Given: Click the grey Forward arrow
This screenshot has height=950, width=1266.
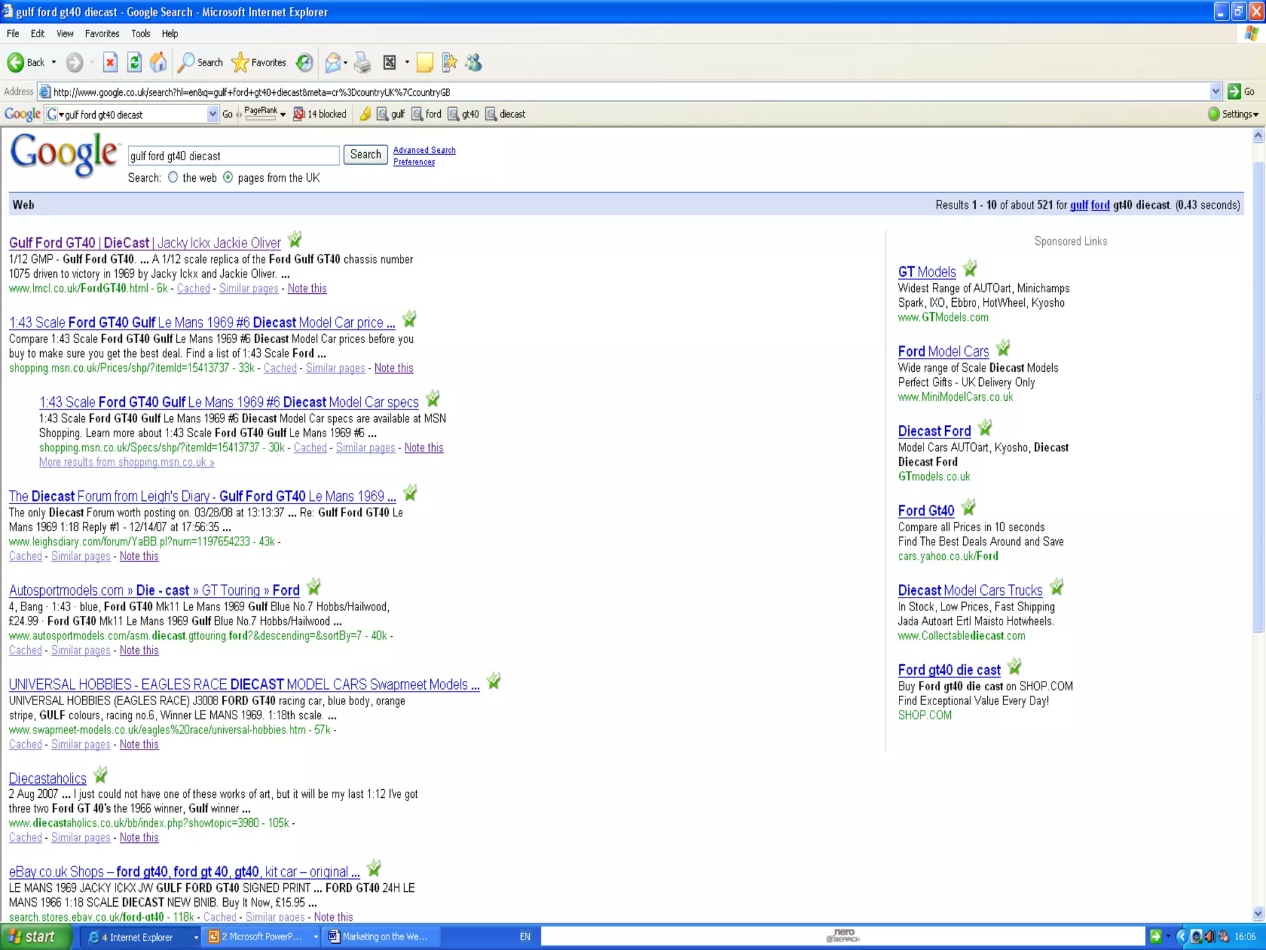Looking at the screenshot, I should [x=75, y=62].
